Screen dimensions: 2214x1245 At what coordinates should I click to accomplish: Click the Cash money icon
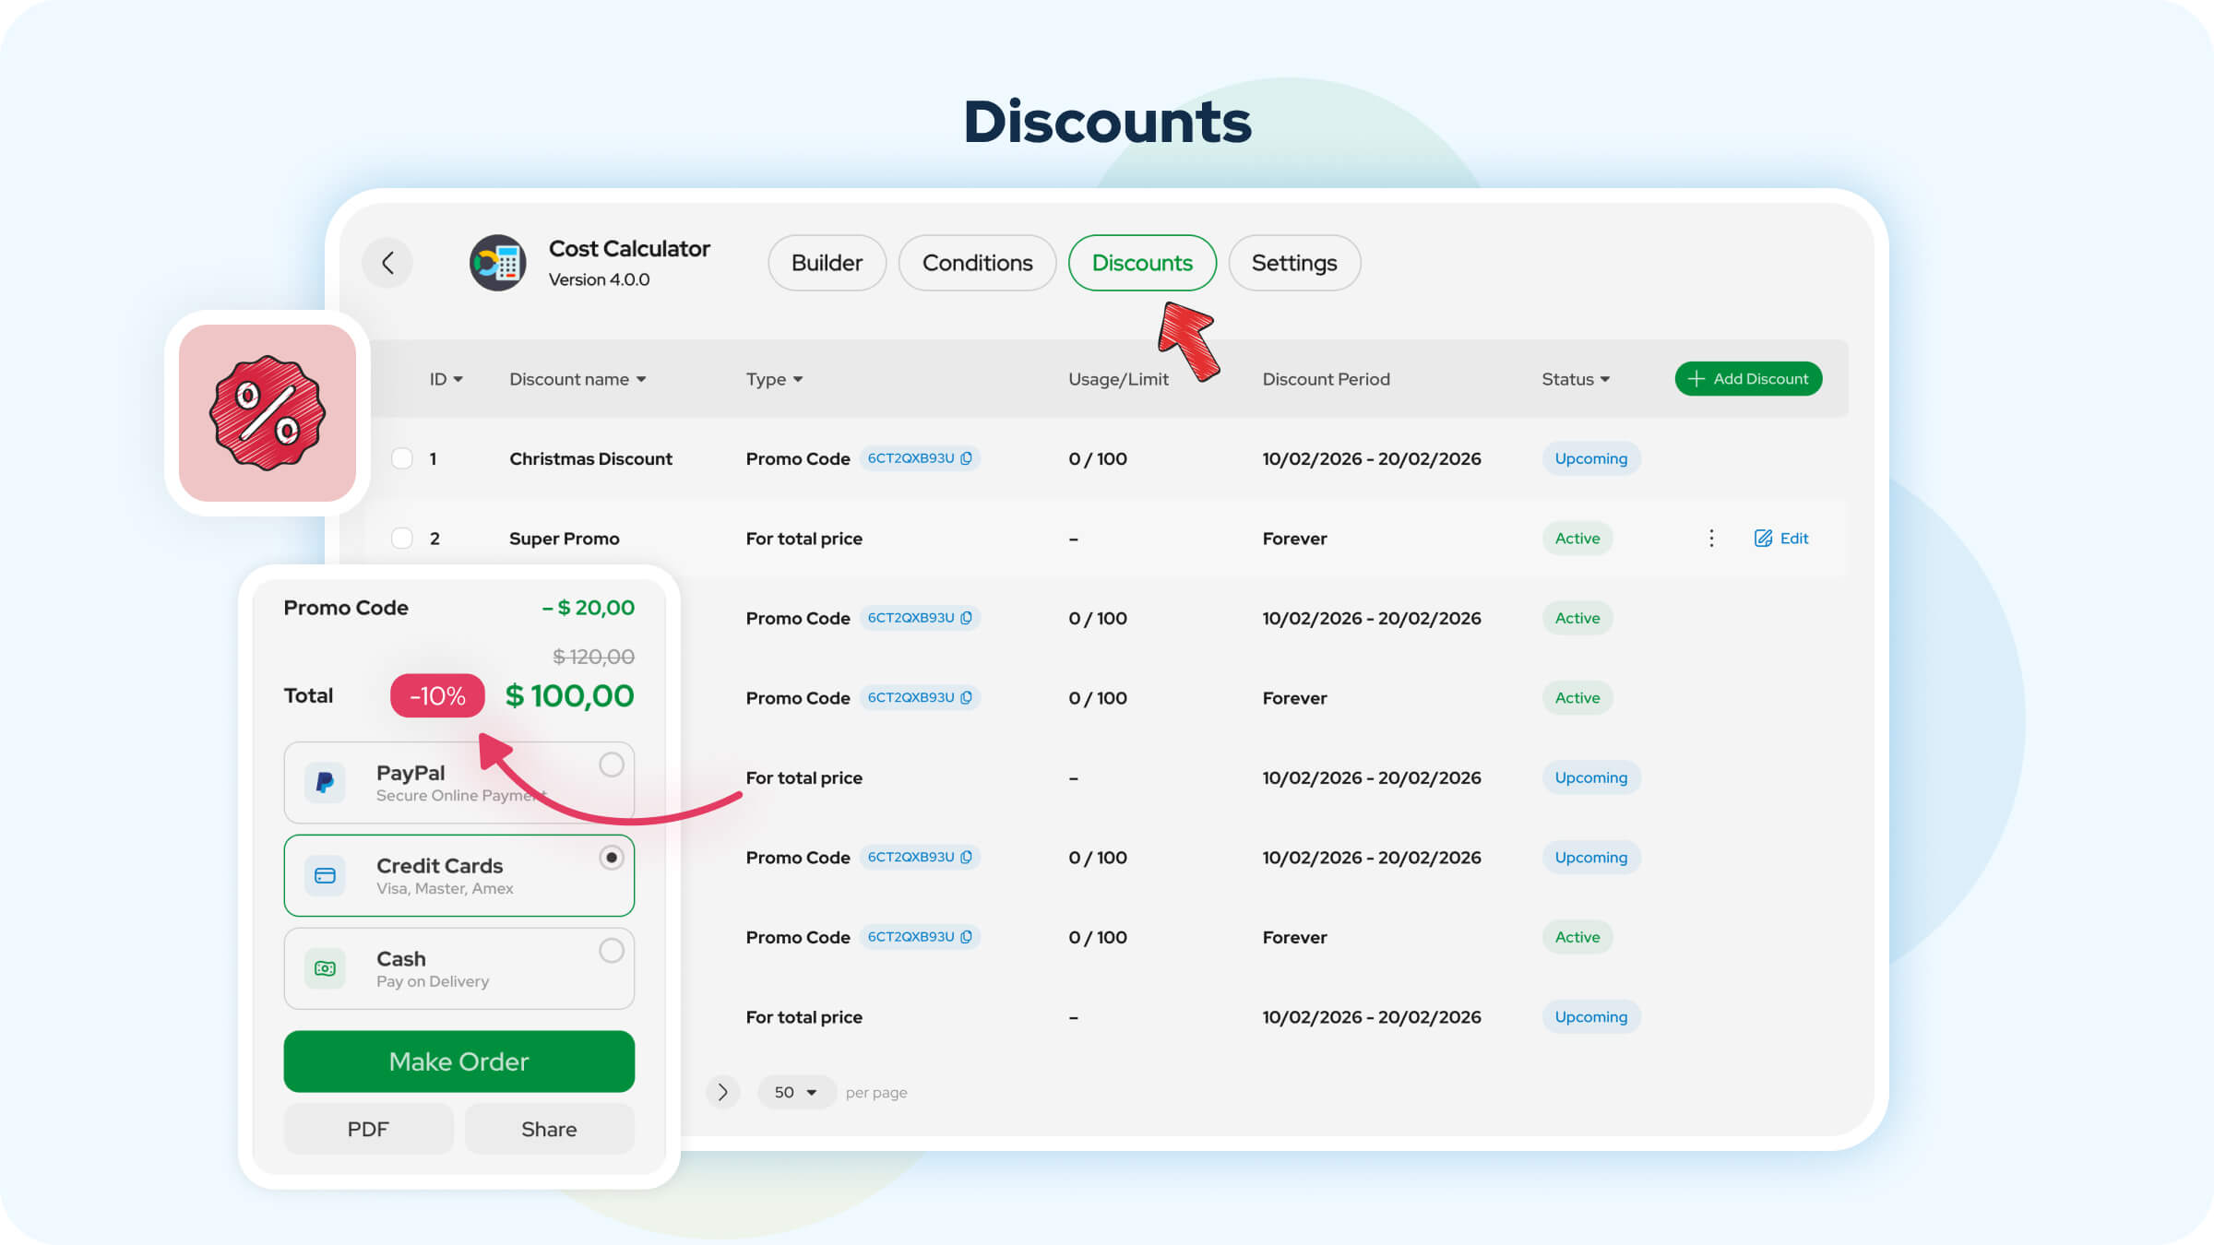(325, 968)
